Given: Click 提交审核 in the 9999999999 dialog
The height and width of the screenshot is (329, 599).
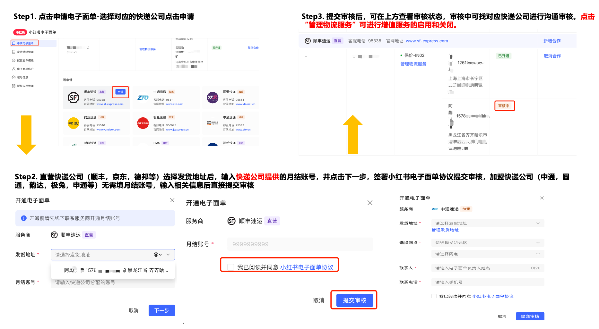Looking at the screenshot, I should [354, 300].
